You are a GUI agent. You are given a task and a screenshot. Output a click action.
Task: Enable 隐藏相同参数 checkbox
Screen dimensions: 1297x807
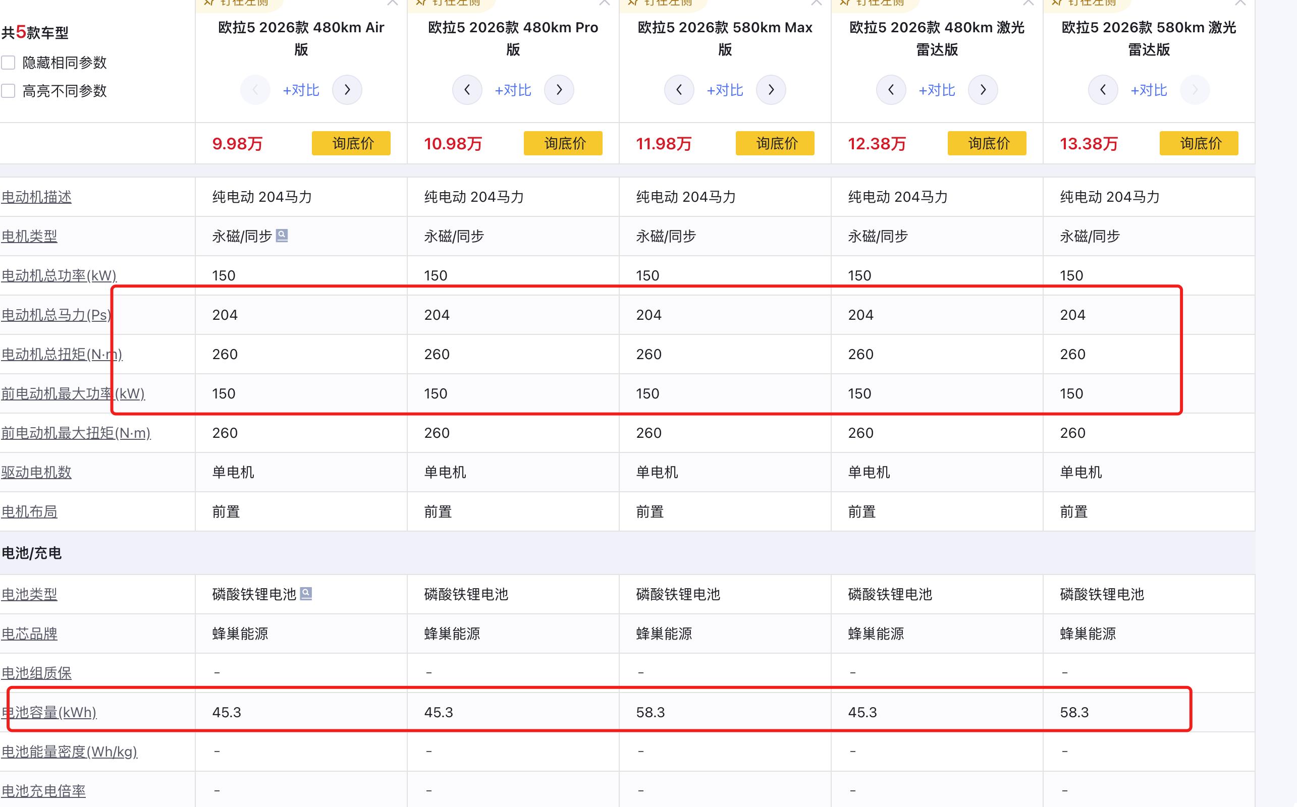coord(8,63)
